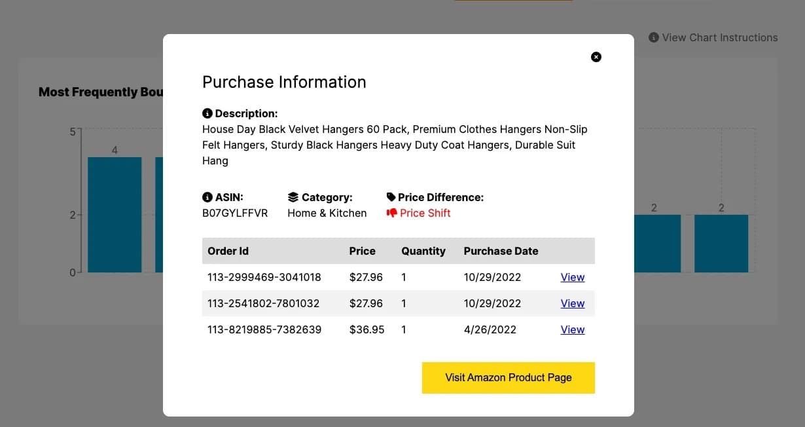Image resolution: width=805 pixels, height=427 pixels.
Task: Click the rightmost chart bar labeled 2
Action: [x=721, y=243]
